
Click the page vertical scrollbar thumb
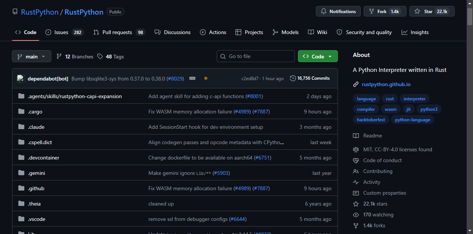click(470, 16)
